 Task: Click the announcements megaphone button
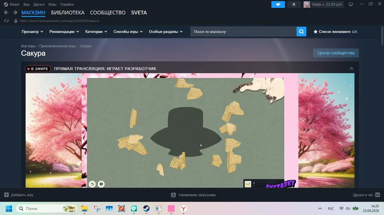pyautogui.click(x=278, y=4)
